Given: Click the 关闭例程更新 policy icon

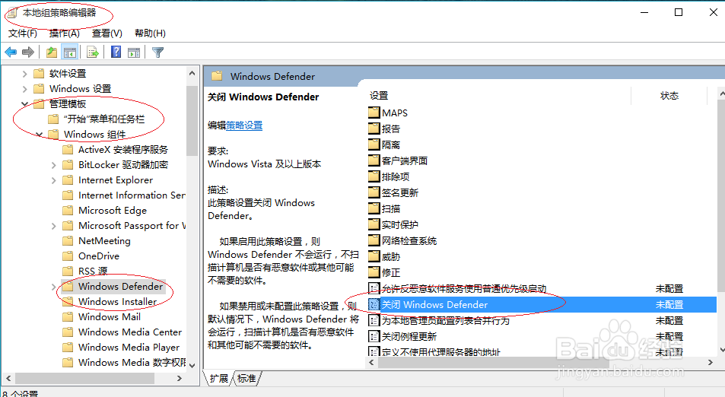Looking at the screenshot, I should pos(374,336).
